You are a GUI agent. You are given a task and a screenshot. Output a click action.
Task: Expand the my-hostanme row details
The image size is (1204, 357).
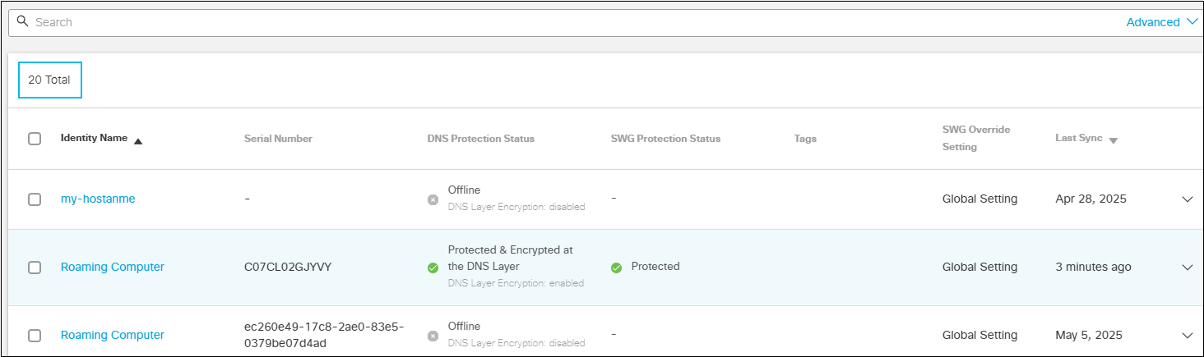pos(1187,199)
